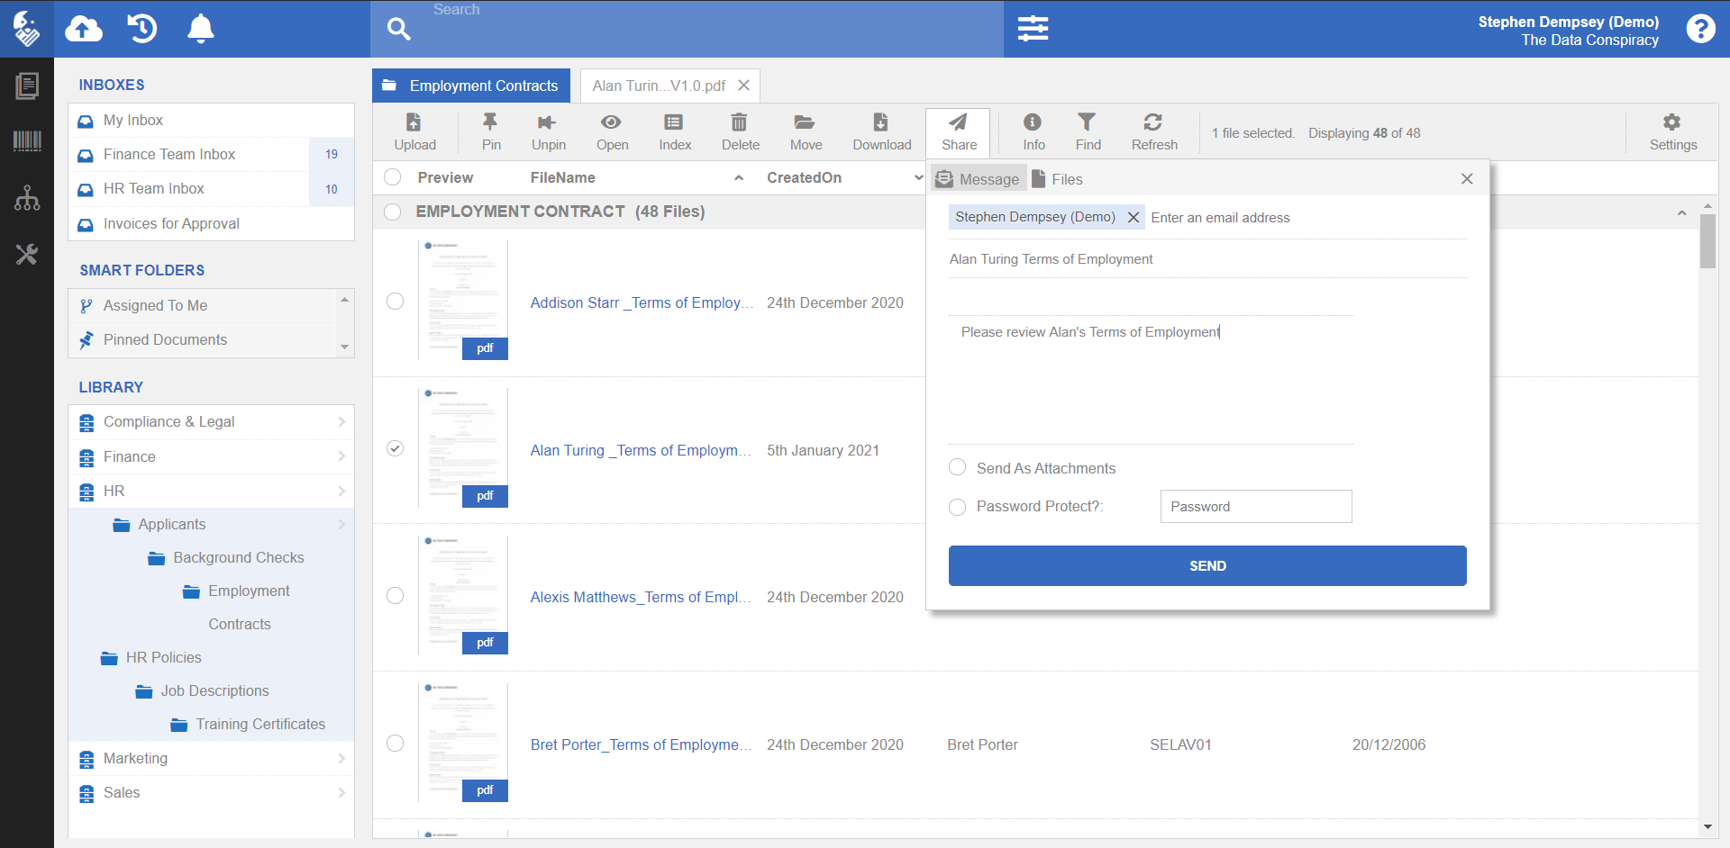Open the tools wrench icon in sidebar

pyautogui.click(x=27, y=255)
